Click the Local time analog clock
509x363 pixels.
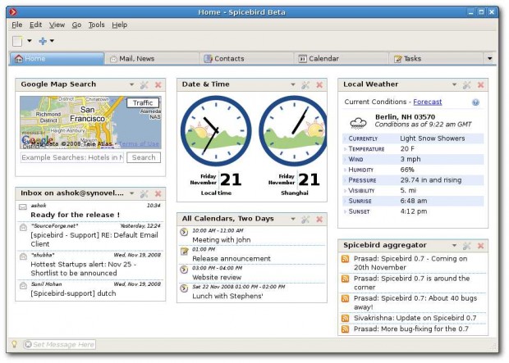pos(216,130)
